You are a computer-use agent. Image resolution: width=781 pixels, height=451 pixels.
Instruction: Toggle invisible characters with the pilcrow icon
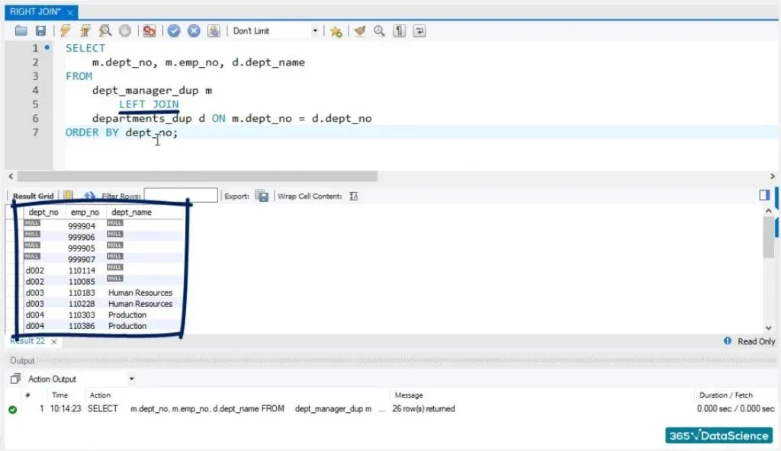[399, 31]
